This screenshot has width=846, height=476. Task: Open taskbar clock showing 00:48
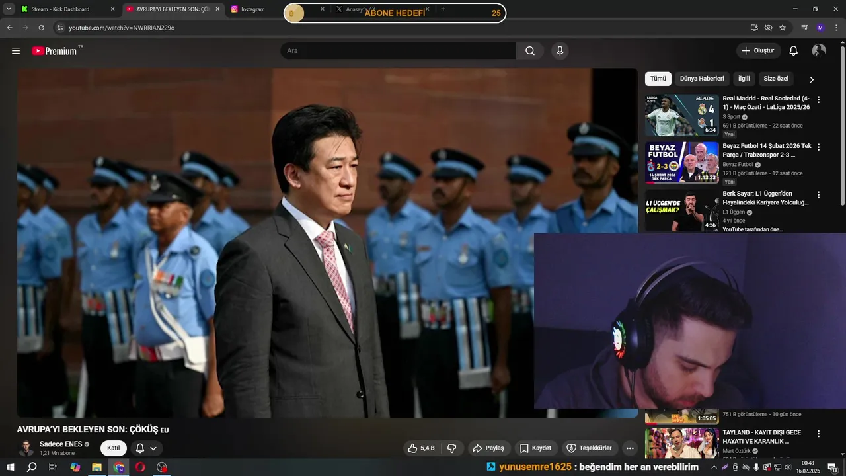point(808,467)
